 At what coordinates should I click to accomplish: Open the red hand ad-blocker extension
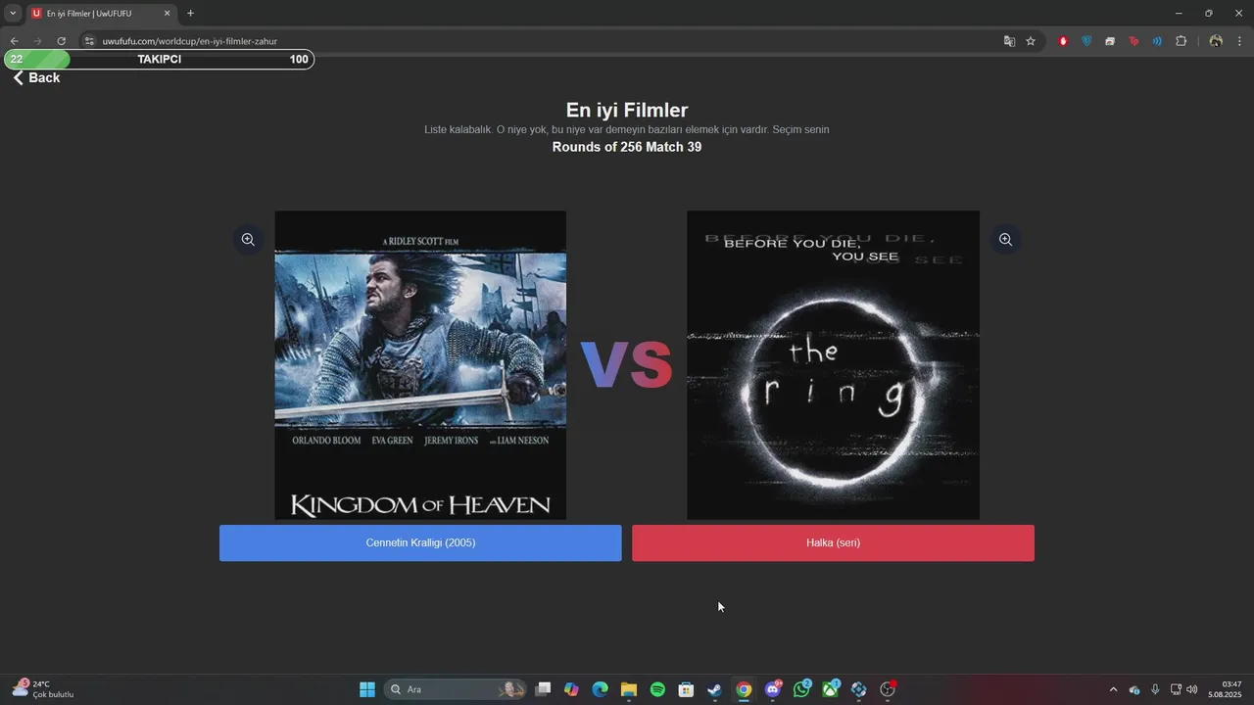click(1063, 41)
